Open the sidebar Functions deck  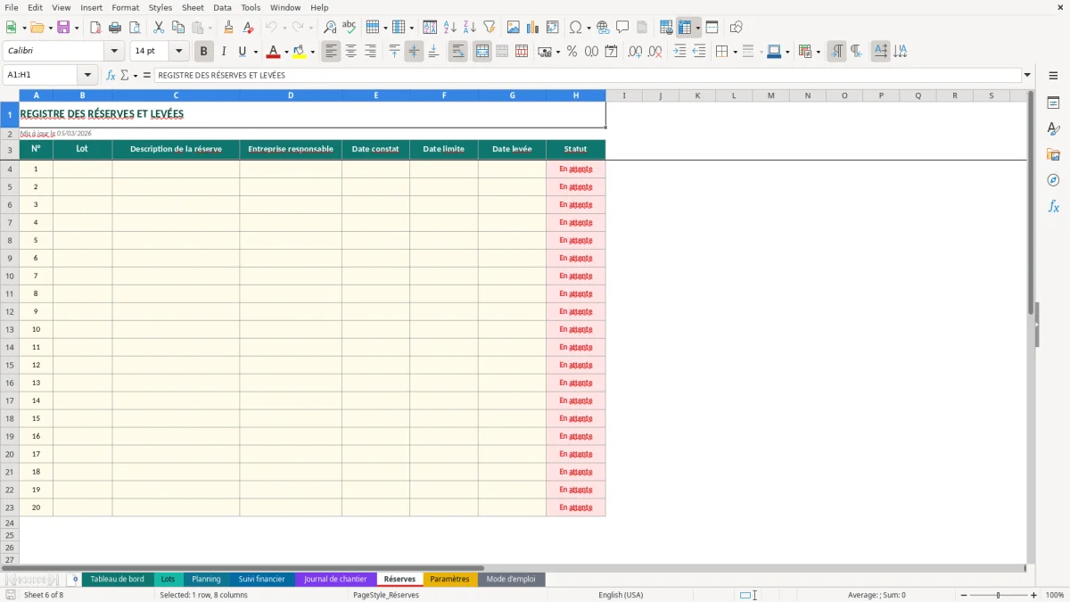click(1053, 206)
